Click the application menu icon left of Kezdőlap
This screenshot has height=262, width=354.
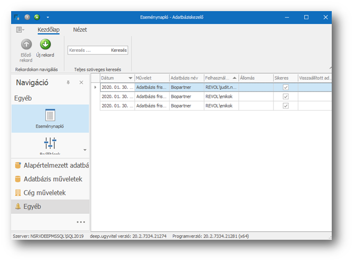(x=20, y=30)
